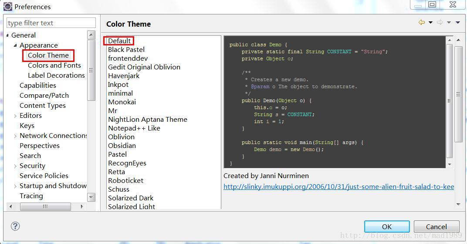Collapse the General tree node
The height and width of the screenshot is (244, 467).
tap(7, 35)
